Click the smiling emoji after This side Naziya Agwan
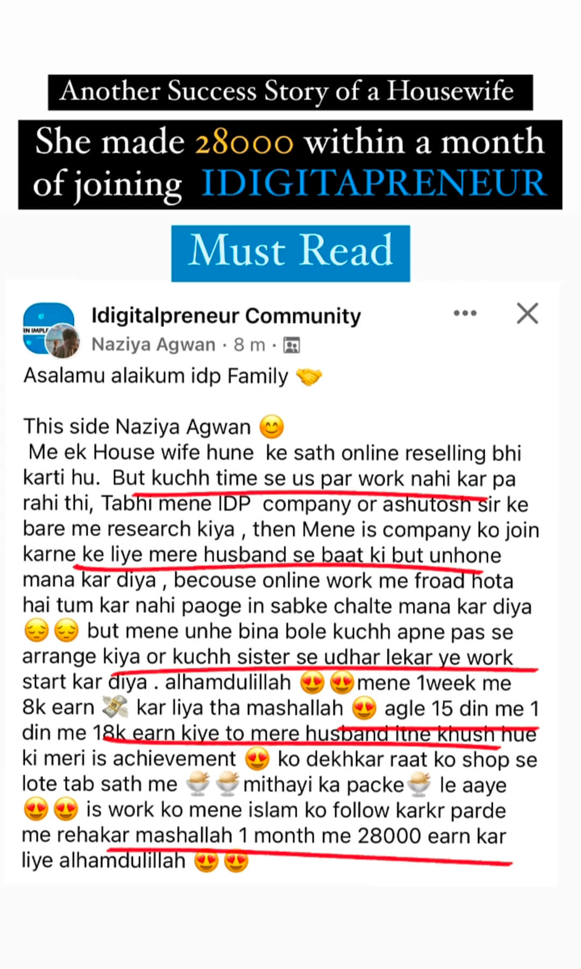This screenshot has width=581, height=969. coord(272,427)
